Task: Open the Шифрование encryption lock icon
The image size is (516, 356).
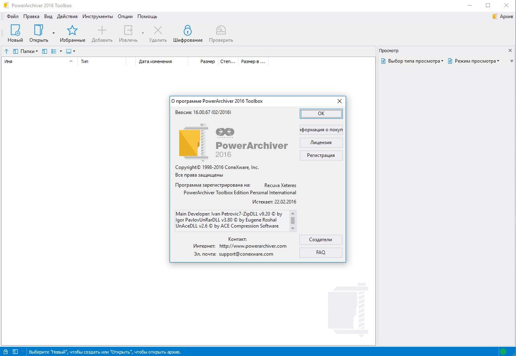Action: [188, 31]
